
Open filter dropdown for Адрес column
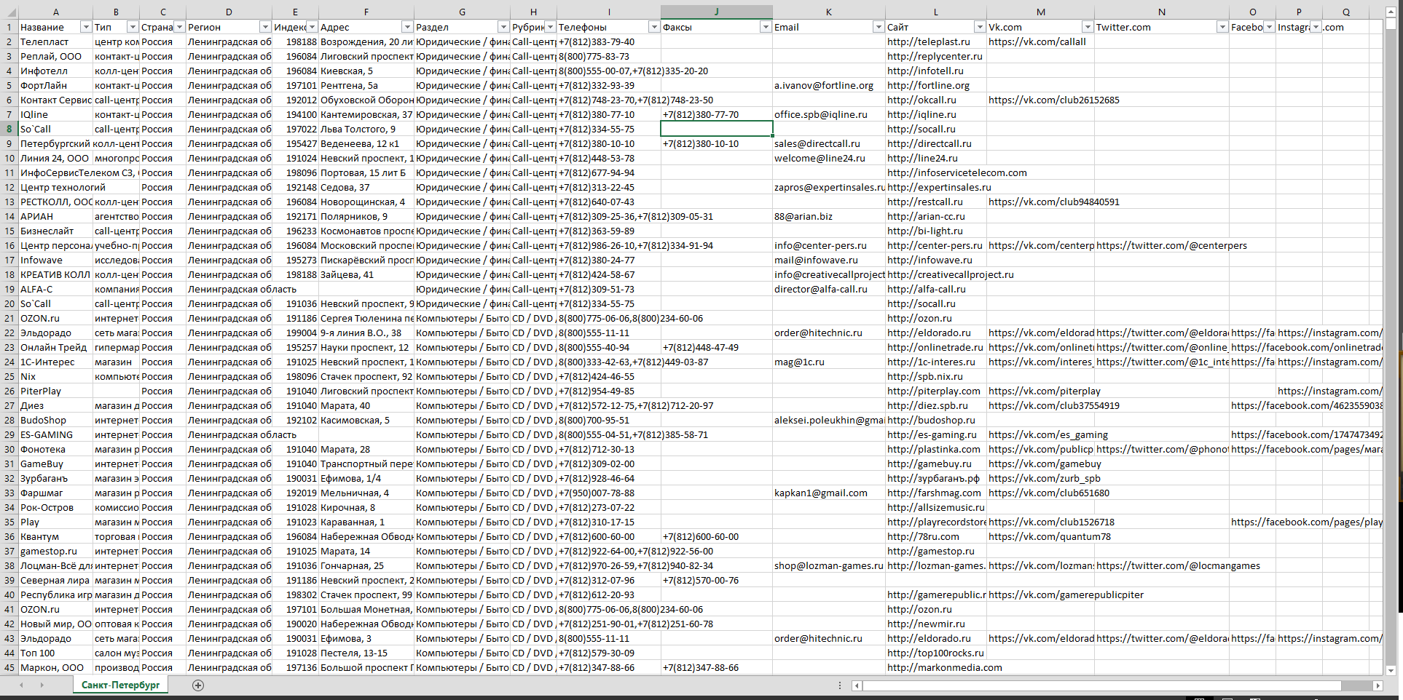point(407,27)
